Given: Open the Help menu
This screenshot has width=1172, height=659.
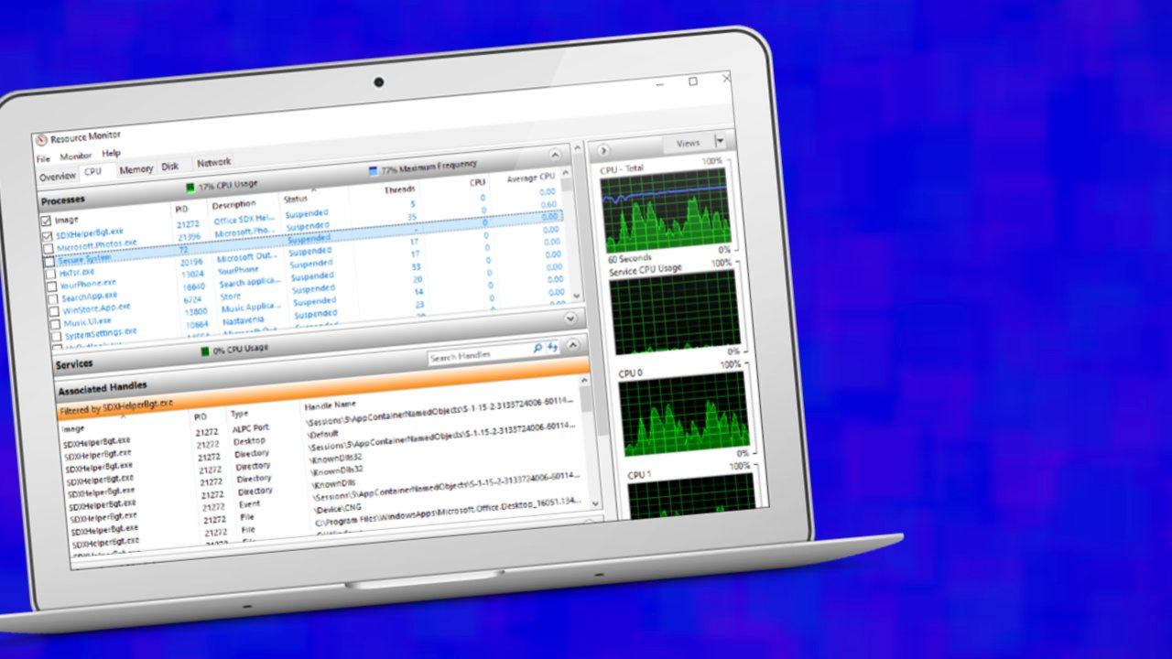Looking at the screenshot, I should (x=111, y=153).
